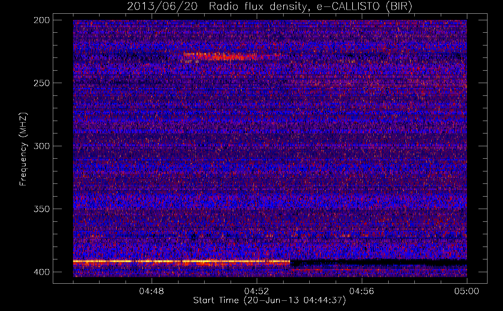Screen dimensions: 503x311
Task: Click the 350 frequency tick label
Action: pyautogui.click(x=42, y=209)
